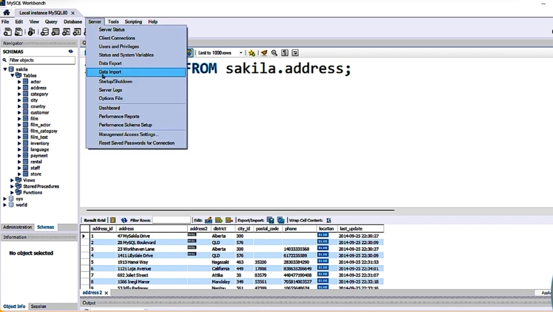This screenshot has width=553, height=312.
Task: Click the insert new row icon
Action: pyautogui.click(x=218, y=220)
